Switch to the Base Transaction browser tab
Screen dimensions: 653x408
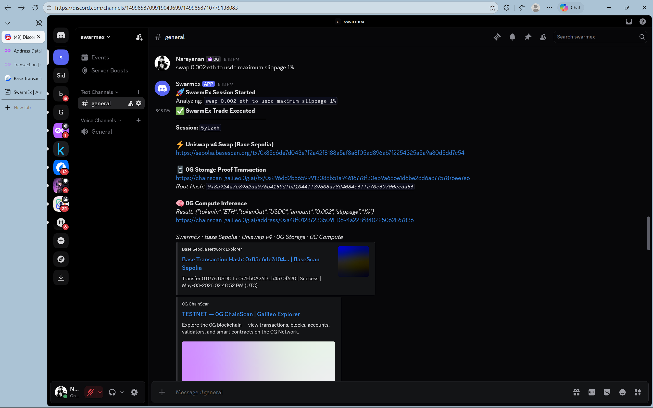click(x=23, y=78)
